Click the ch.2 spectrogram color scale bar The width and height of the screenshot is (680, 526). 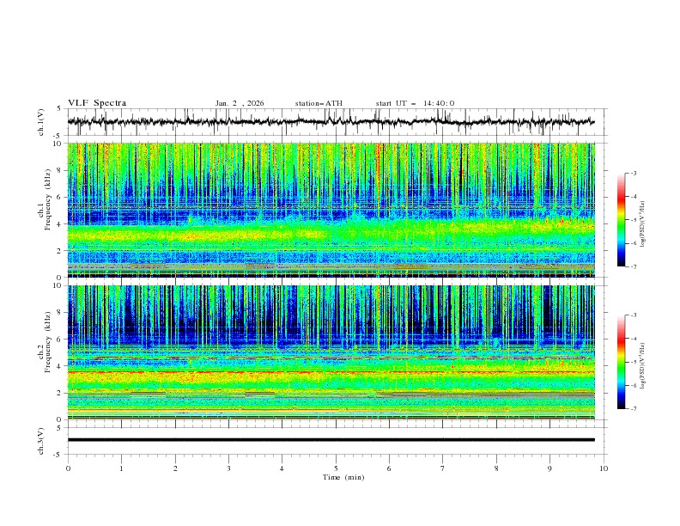(x=621, y=362)
